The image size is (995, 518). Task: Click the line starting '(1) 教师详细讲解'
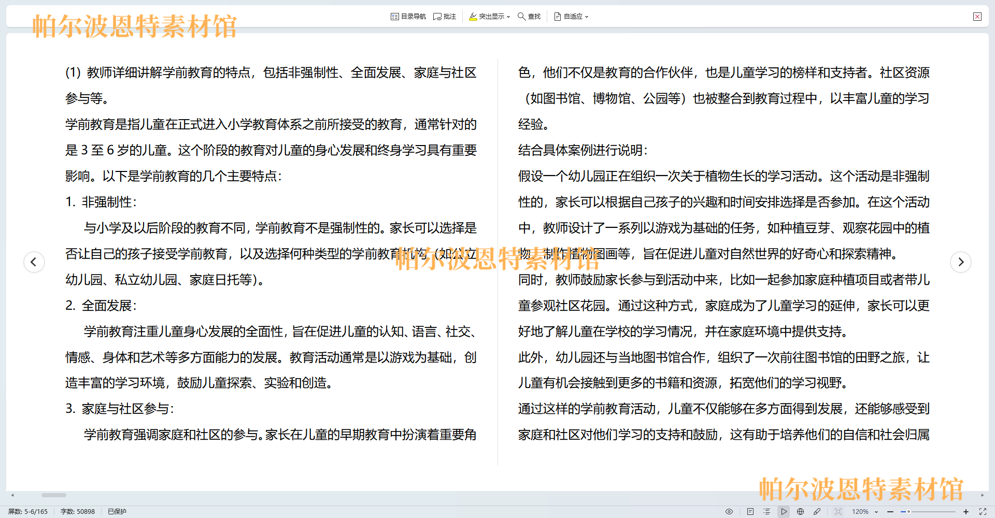(271, 73)
